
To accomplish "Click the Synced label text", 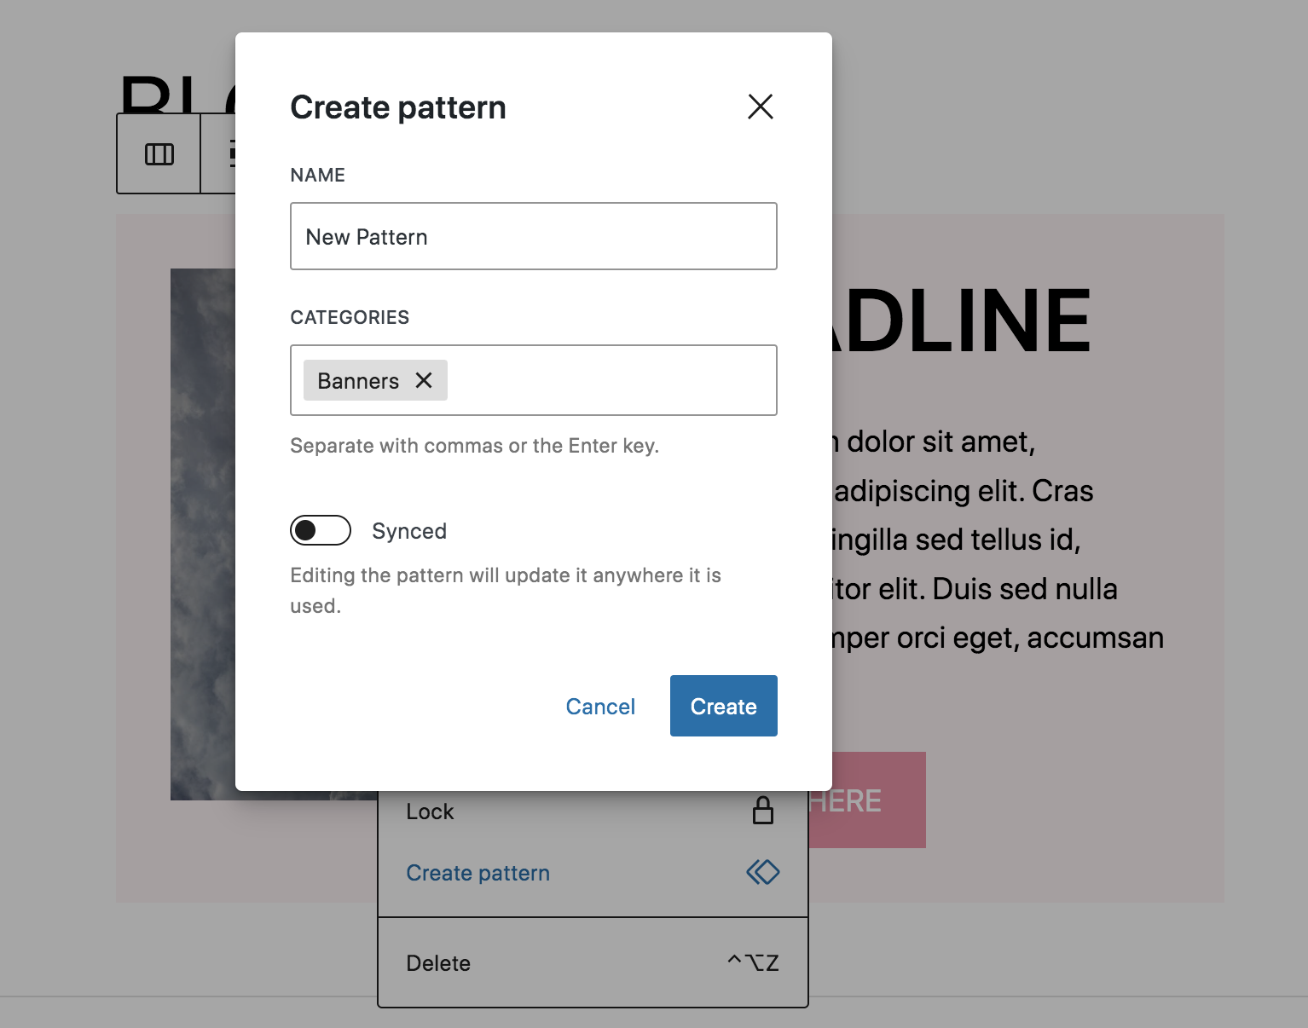I will pyautogui.click(x=409, y=531).
